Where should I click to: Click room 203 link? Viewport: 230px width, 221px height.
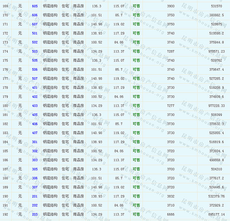[x=35, y=214]
